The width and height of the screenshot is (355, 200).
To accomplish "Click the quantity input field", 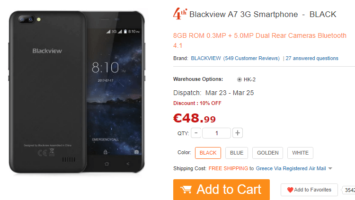I will point(216,133).
